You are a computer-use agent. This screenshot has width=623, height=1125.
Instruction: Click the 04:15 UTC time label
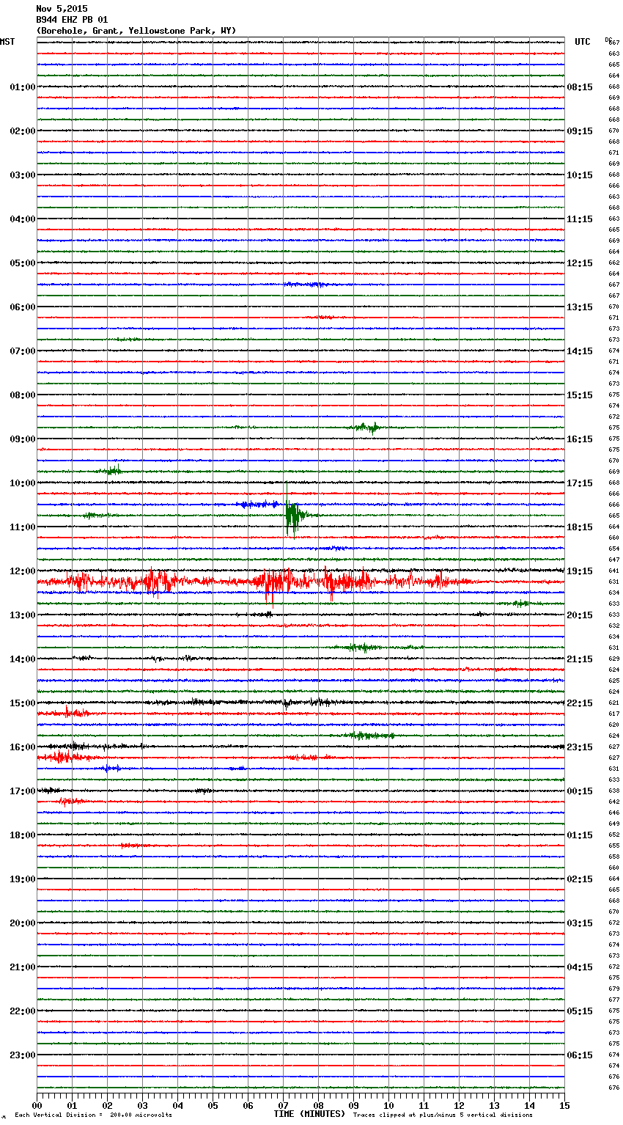580,967
